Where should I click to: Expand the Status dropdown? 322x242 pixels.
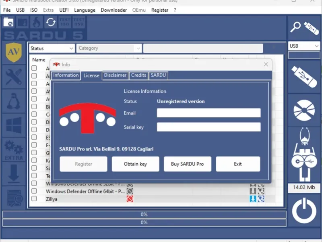[52, 48]
